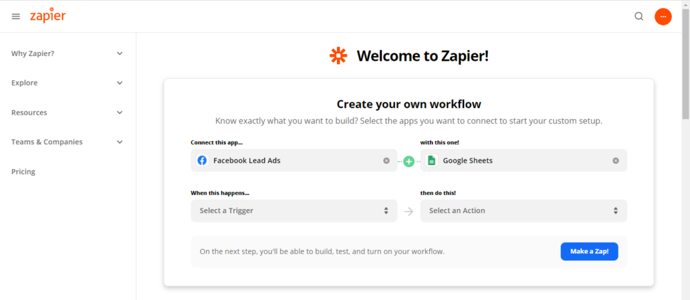Open the orange account avatar

(x=663, y=16)
